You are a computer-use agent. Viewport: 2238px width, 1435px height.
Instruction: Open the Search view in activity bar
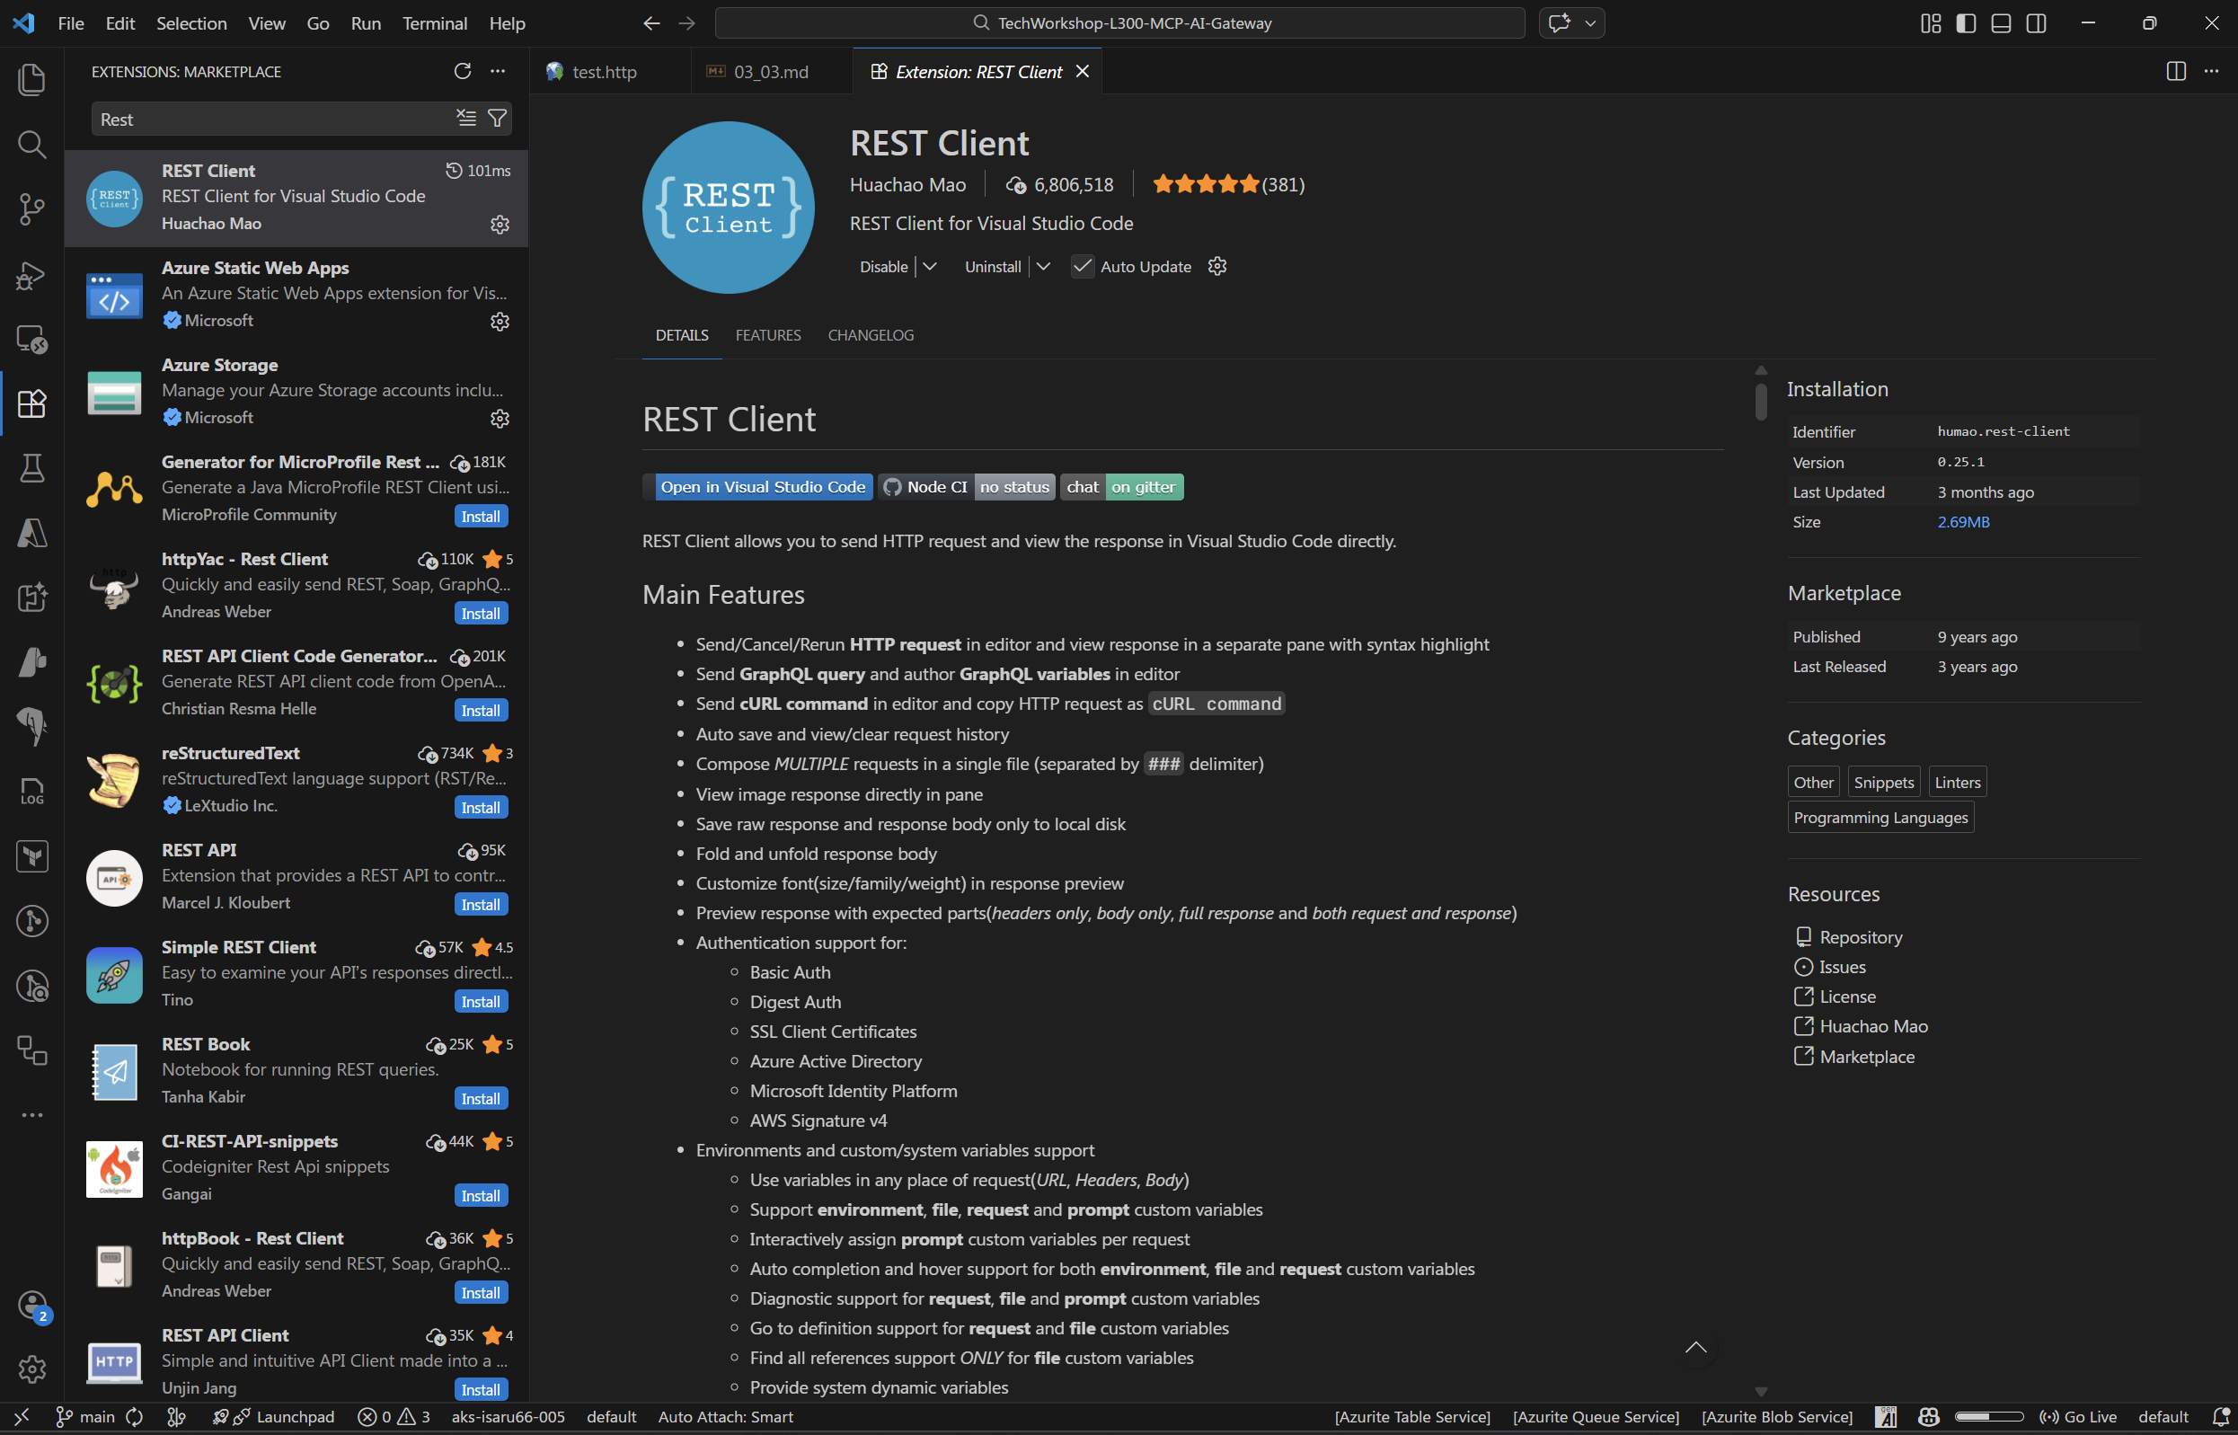tap(31, 145)
